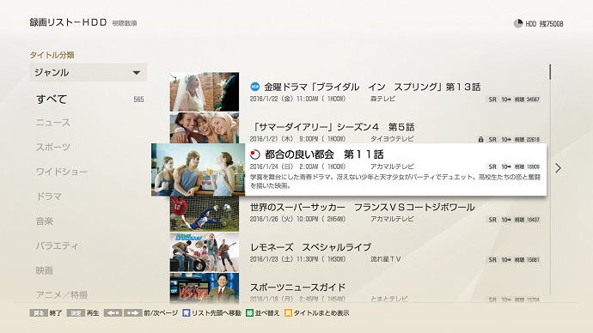Click the yellow タイトルまとめ表示 icon
This screenshot has width=593, height=333.
coord(288,313)
